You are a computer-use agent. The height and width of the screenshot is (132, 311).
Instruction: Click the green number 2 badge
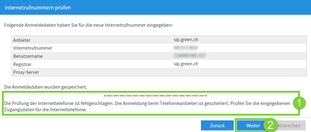click(x=270, y=125)
